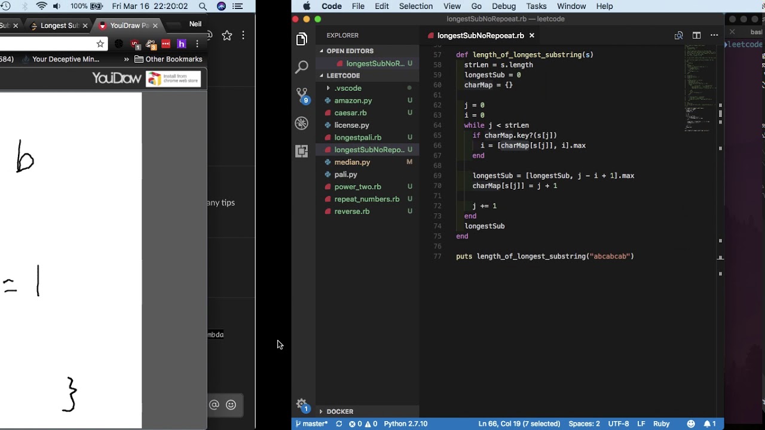
Task: Open the Tasks menu
Action: (x=536, y=6)
